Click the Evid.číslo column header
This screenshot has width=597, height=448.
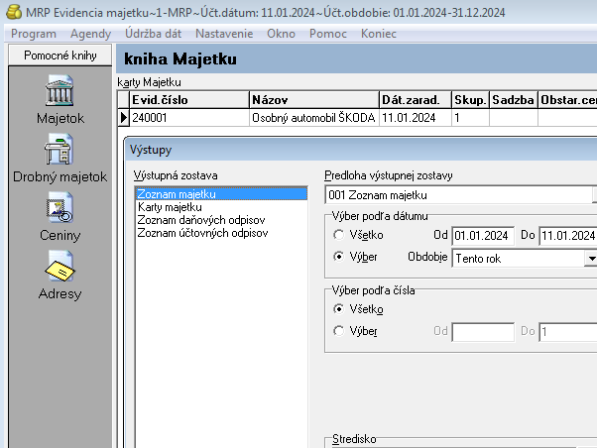[189, 100]
